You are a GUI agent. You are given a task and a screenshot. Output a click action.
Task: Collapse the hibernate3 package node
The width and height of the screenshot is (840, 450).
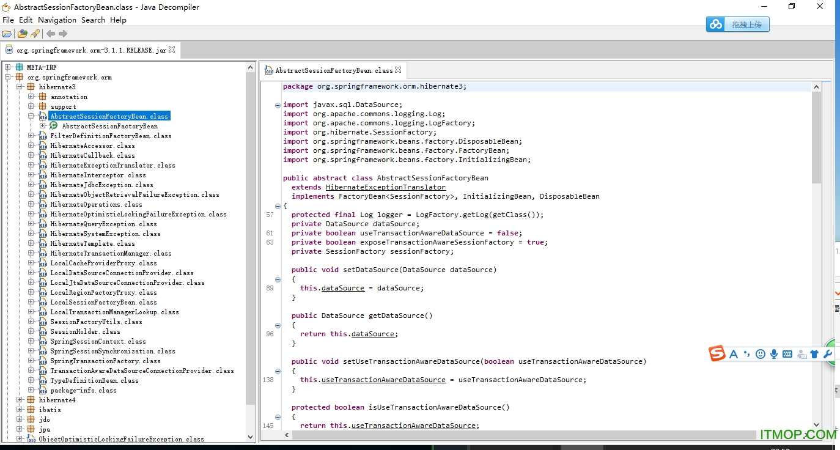coord(19,86)
